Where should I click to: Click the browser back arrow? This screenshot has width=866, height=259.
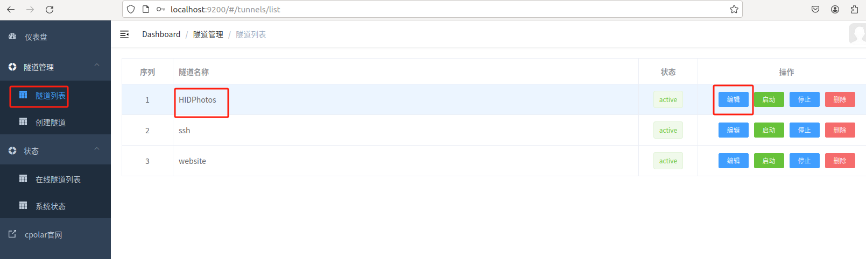coord(11,9)
